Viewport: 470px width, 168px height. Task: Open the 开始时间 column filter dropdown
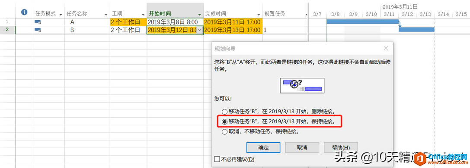click(x=200, y=14)
